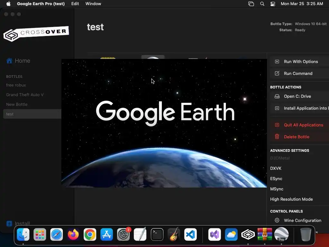
Task: Select the New Bottle entry
Action: click(17, 105)
